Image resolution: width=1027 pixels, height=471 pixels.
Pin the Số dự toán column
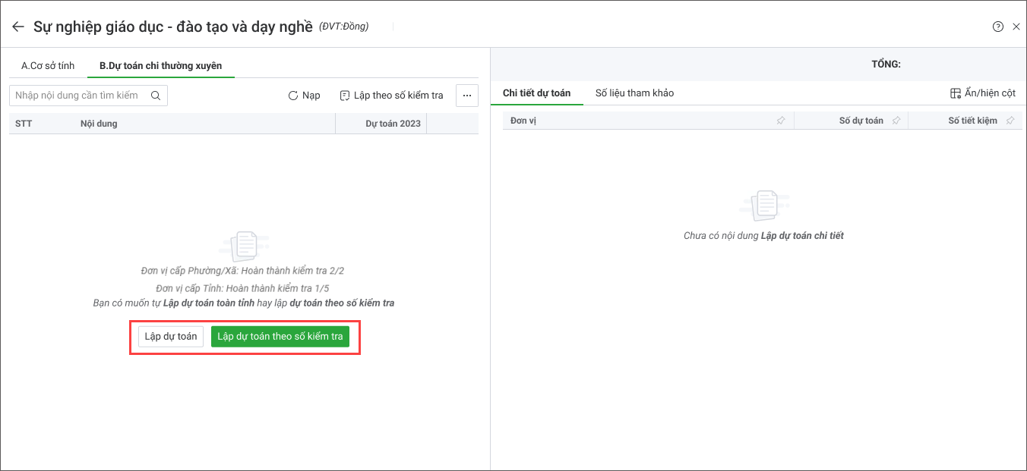tap(896, 121)
